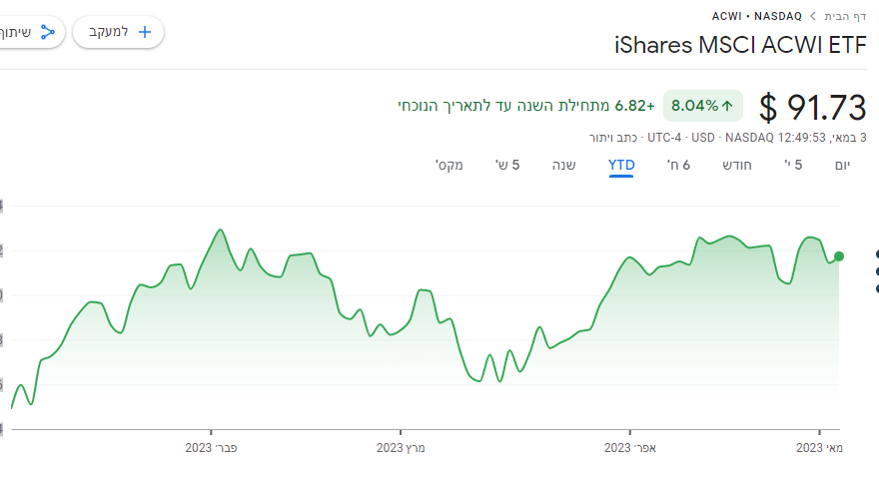Click the iShares MSCI ACWI ETF title
The width and height of the screenshot is (879, 477).
740,46
